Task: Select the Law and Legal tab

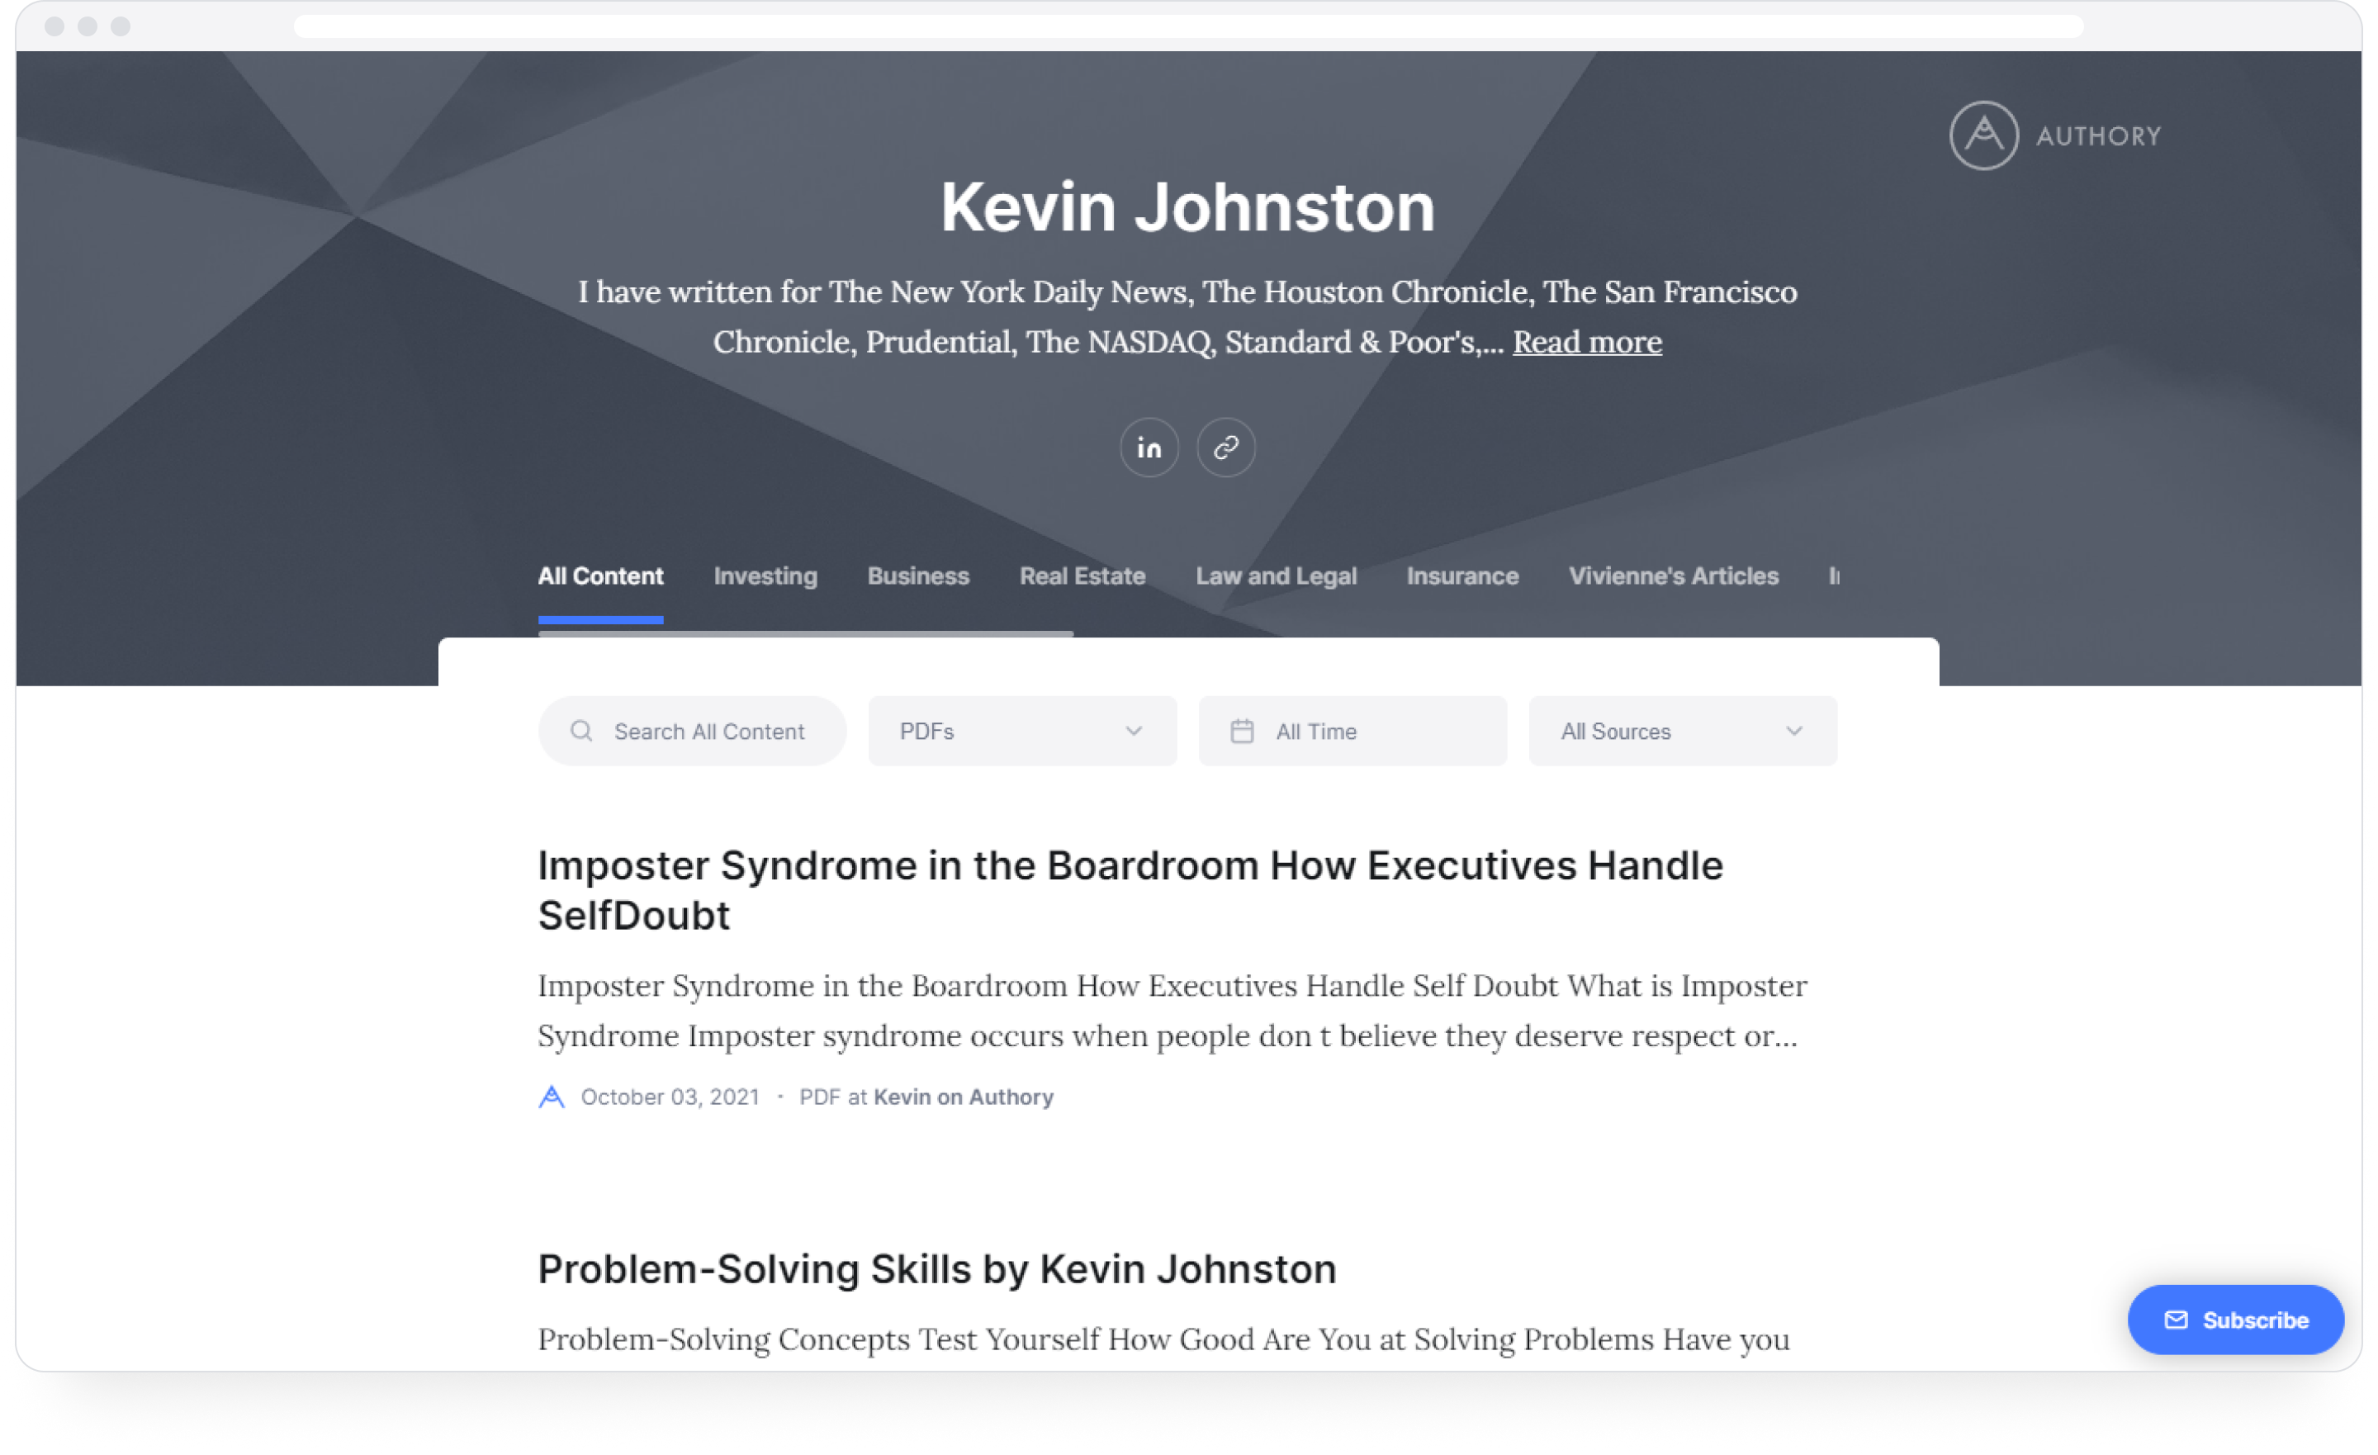Action: pos(1276,576)
